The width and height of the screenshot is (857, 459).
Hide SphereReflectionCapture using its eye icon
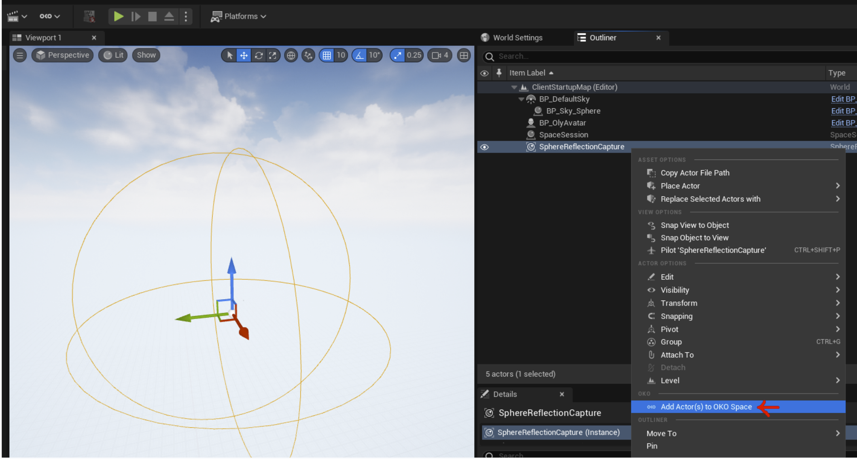click(484, 147)
